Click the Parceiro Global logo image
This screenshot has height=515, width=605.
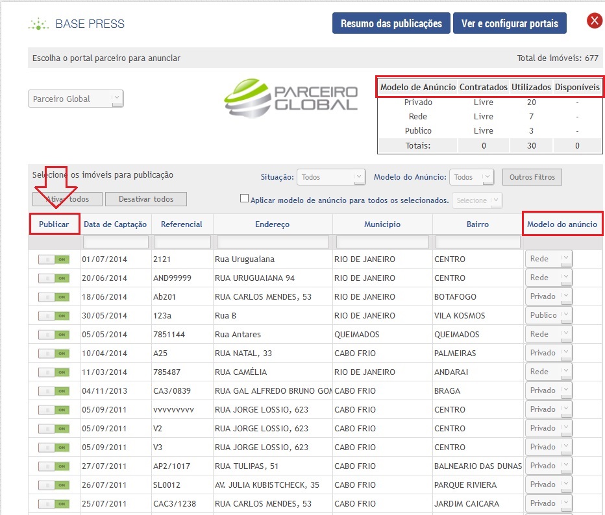click(291, 97)
